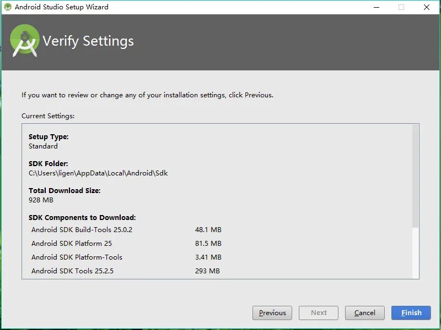Click the 928 MB total download size
The height and width of the screenshot is (330, 441).
click(41, 200)
